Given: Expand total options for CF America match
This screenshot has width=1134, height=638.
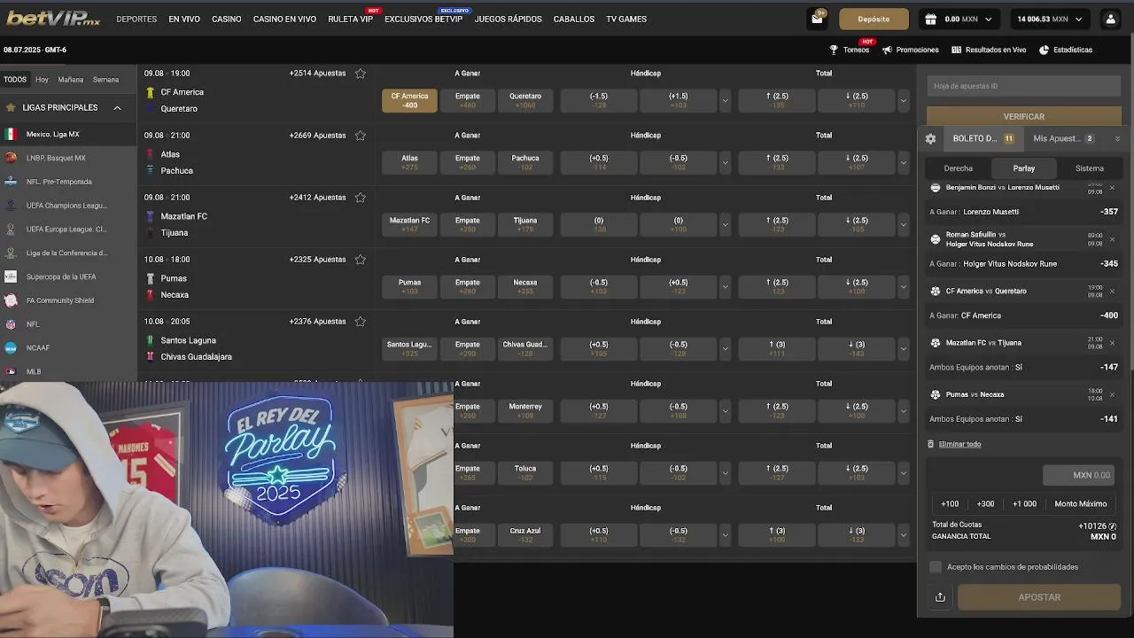Looking at the screenshot, I should coord(904,101).
